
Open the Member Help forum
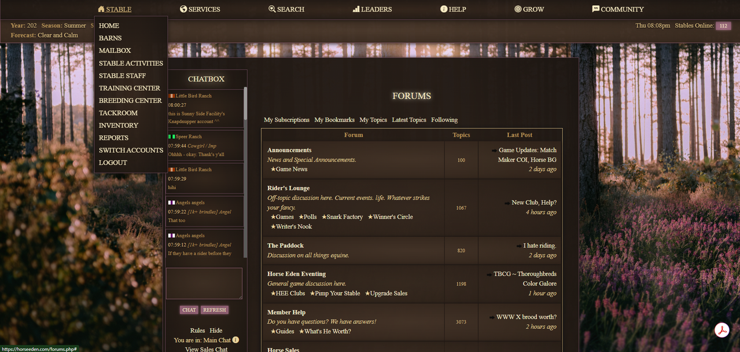[286, 313]
